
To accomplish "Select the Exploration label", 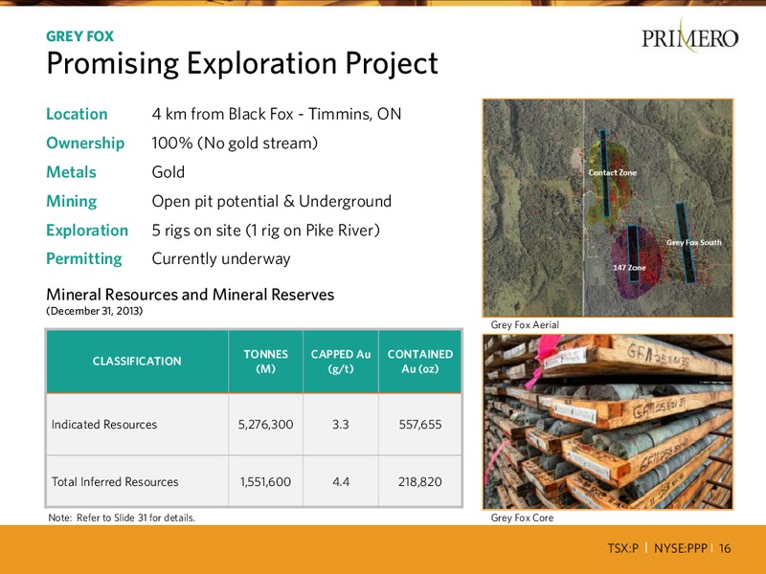I will 87,230.
